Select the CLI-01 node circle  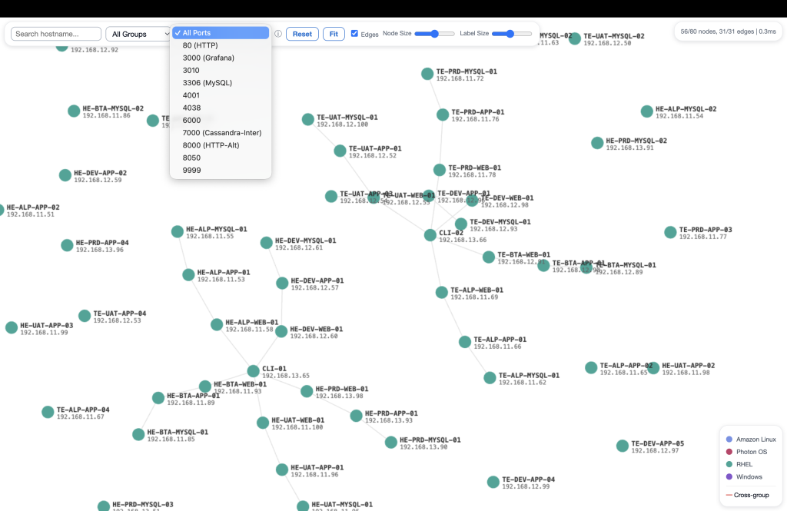pos(254,371)
